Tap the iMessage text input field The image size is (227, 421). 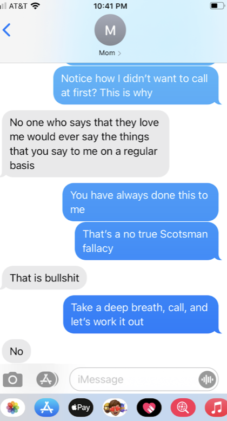click(144, 379)
